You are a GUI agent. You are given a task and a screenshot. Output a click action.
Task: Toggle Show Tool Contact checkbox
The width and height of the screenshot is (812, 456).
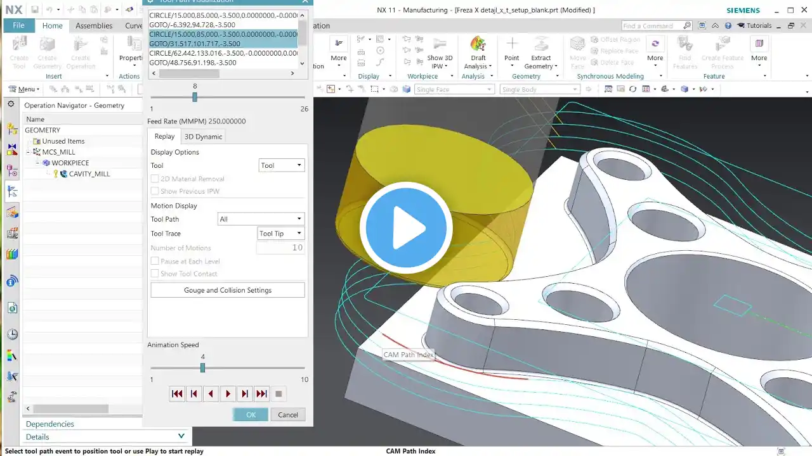pyautogui.click(x=155, y=274)
